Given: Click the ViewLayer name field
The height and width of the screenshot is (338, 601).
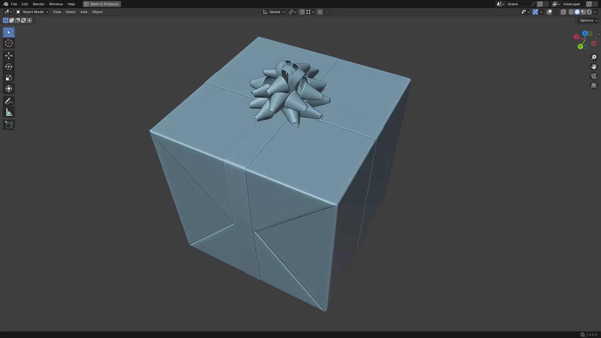Looking at the screenshot, I should (574, 4).
